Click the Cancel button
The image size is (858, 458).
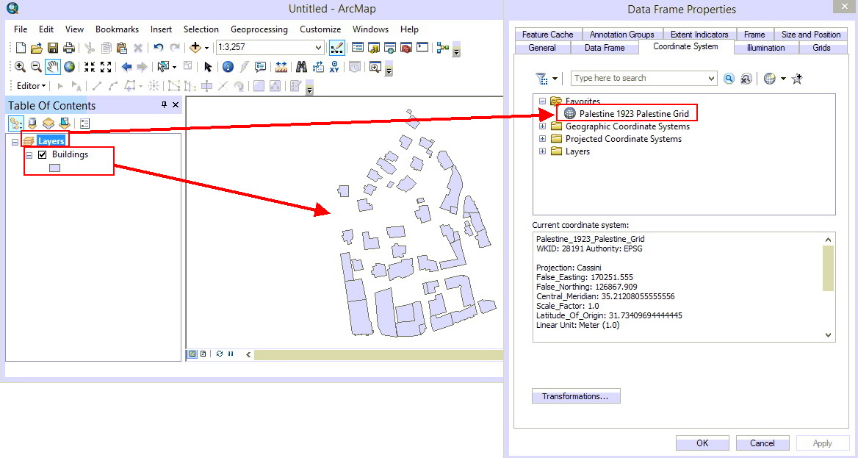(763, 443)
